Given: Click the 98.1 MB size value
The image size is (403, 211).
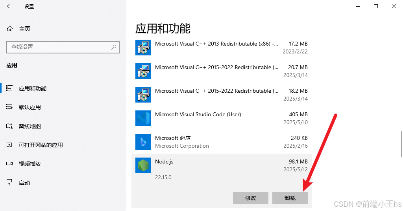Looking at the screenshot, I should click(x=298, y=162).
